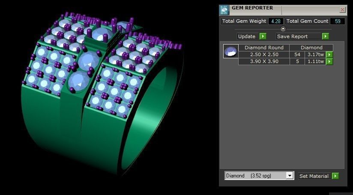The width and height of the screenshot is (353, 195).
Task: Click green arrow on 2.50 X 2.50 row
Action: coord(329,54)
